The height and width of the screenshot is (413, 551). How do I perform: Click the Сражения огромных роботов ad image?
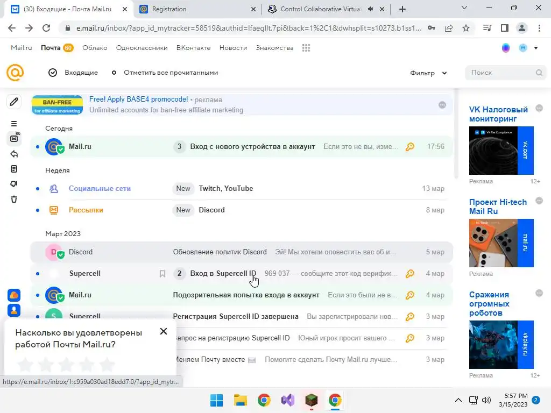(501, 345)
